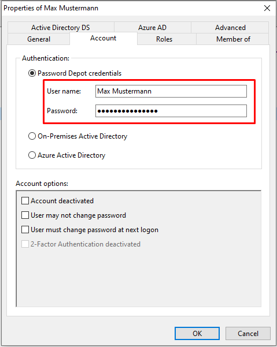Image resolution: width=277 pixels, height=347 pixels.
Task: Select the Account tab
Action: pos(104,38)
